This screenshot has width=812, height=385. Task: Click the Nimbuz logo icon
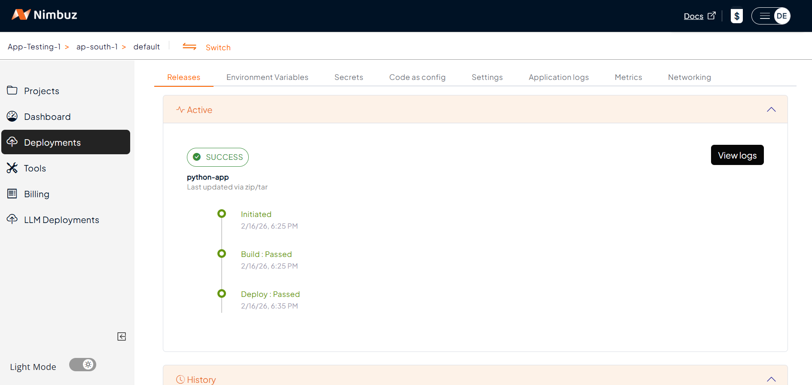pos(21,15)
